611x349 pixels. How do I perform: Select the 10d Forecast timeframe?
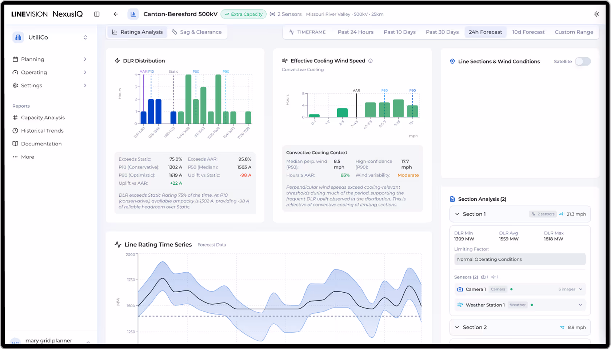528,32
